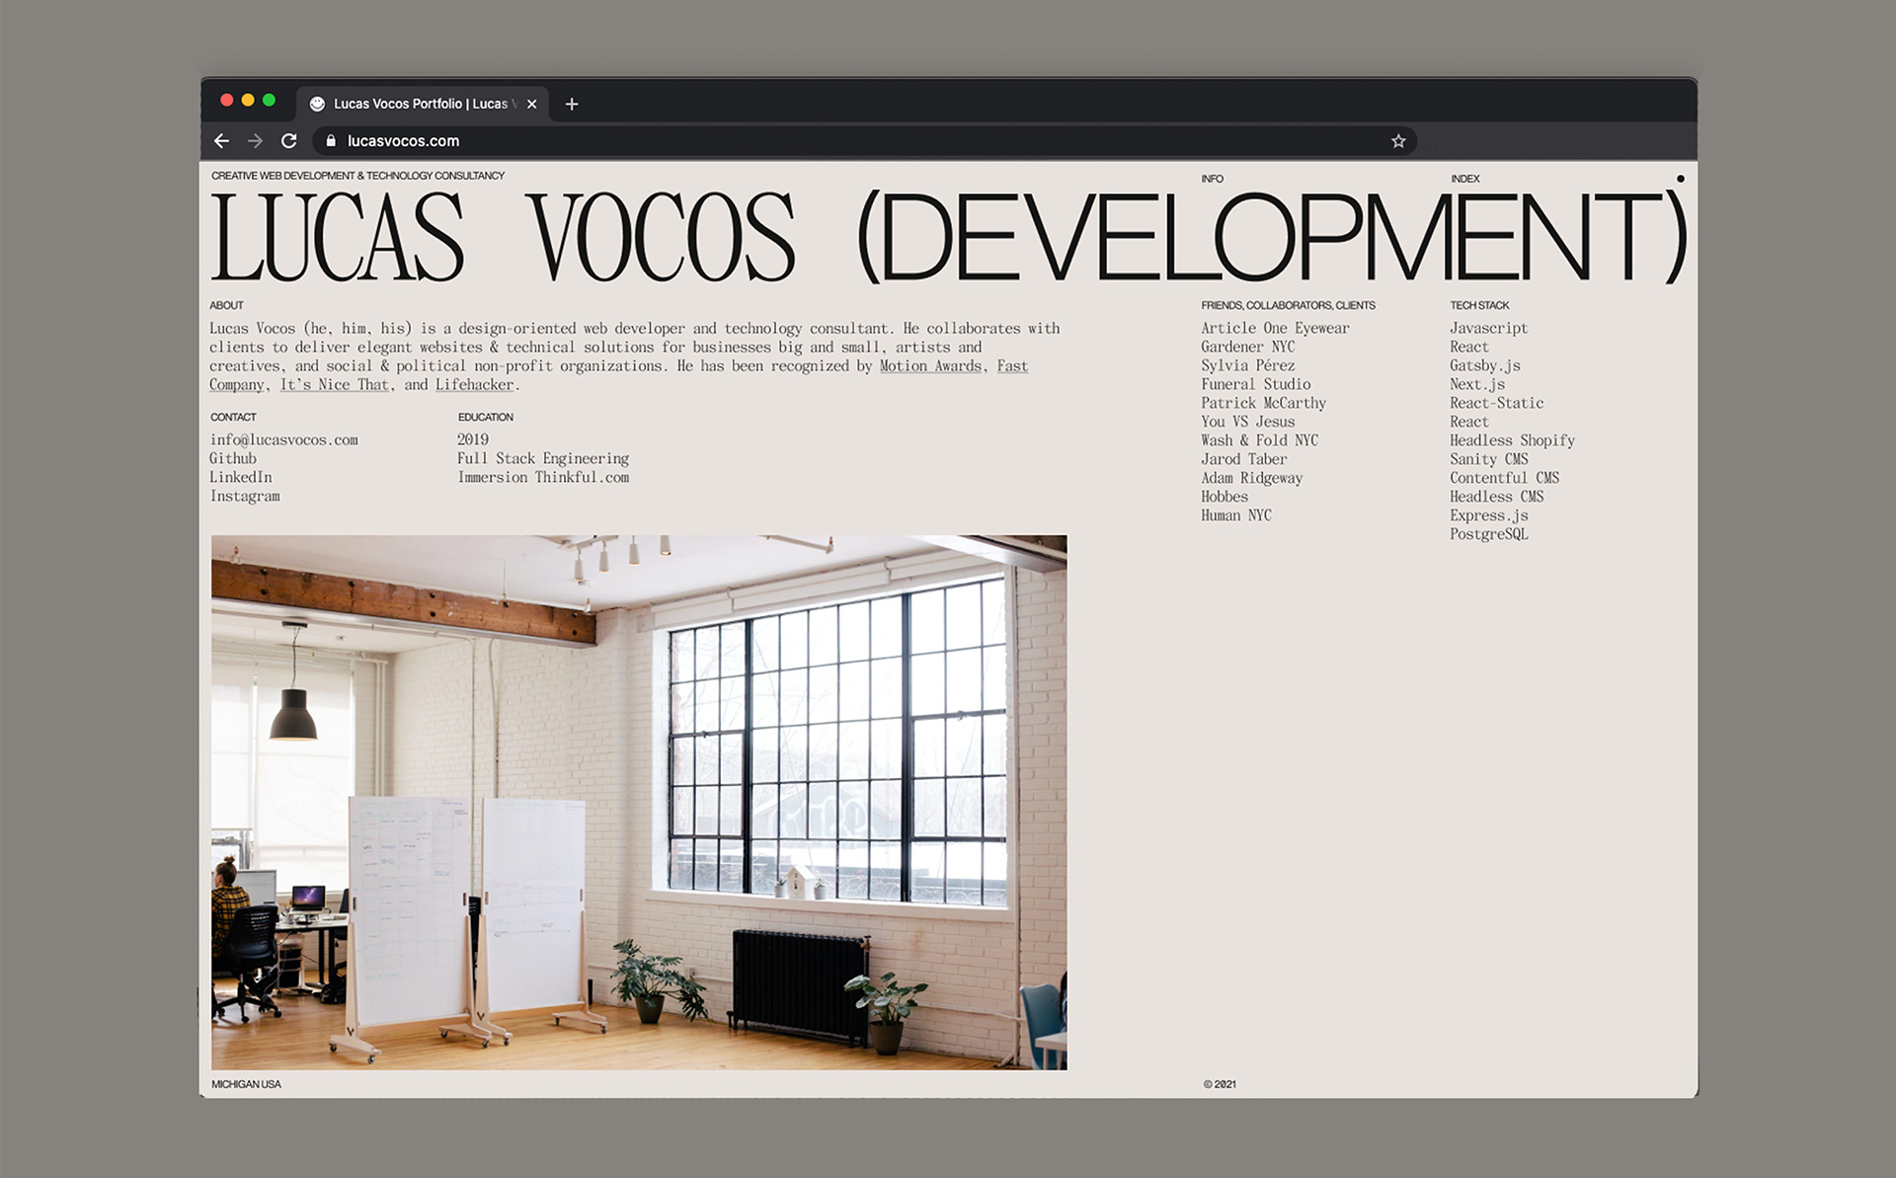Open the INDEX navigation item
This screenshot has height=1178, width=1896.
1464,179
